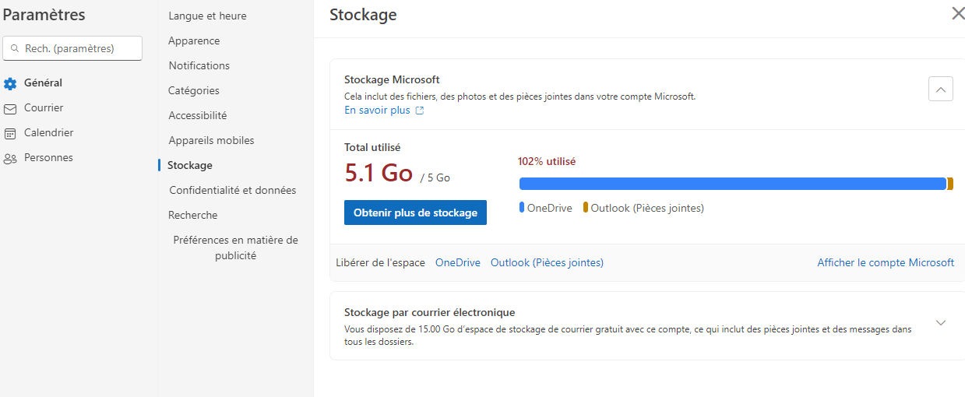Open Préférences en matière de publicité
965x397 pixels.
[236, 248]
